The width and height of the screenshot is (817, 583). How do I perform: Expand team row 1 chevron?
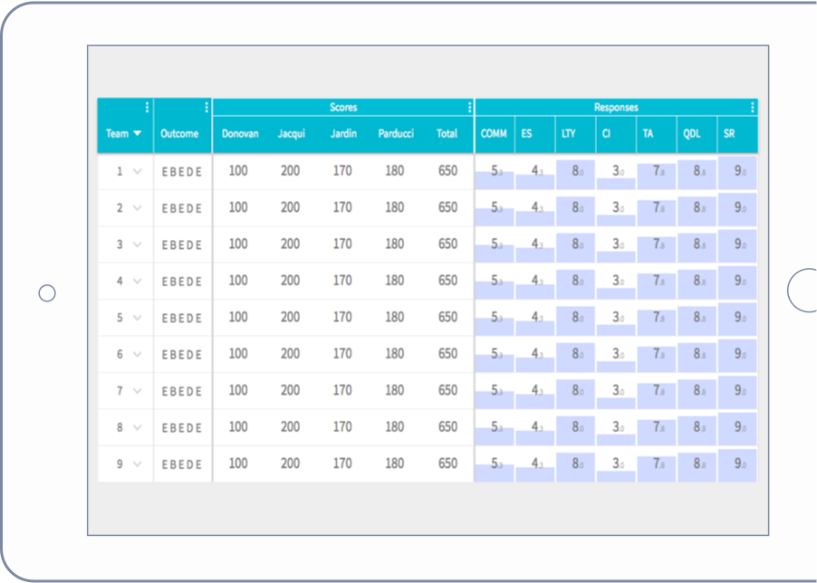click(x=138, y=171)
